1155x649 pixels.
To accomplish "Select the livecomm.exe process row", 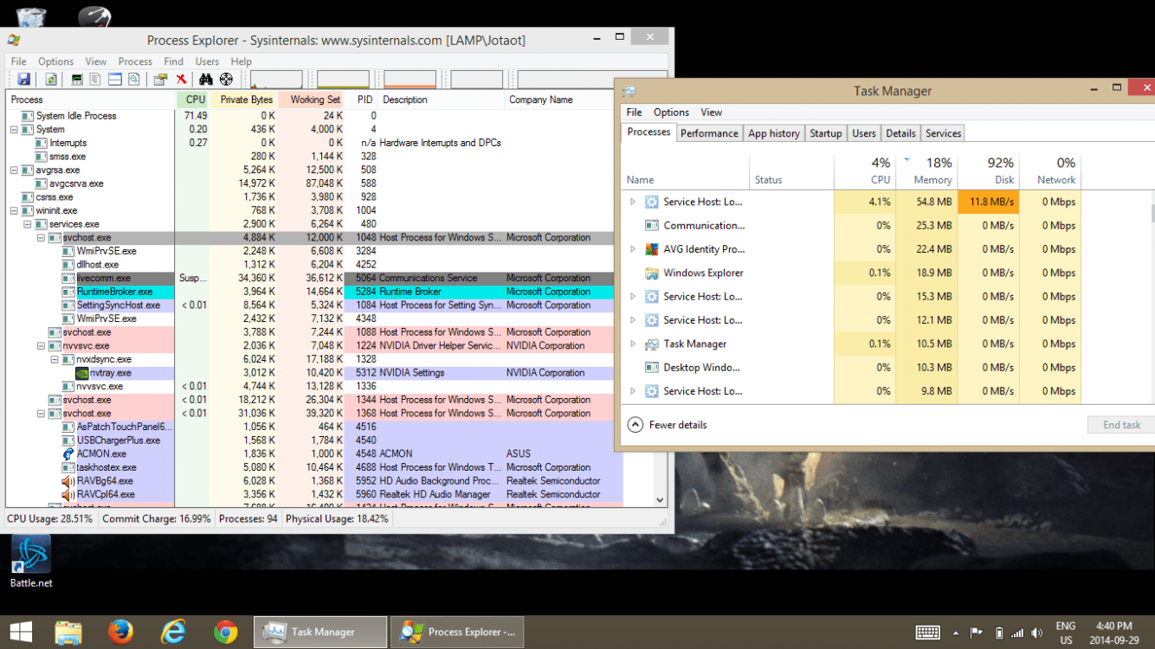I will click(314, 279).
